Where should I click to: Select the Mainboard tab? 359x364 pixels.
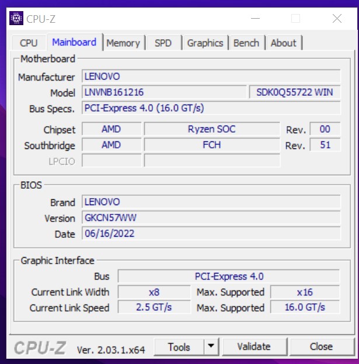coord(74,42)
